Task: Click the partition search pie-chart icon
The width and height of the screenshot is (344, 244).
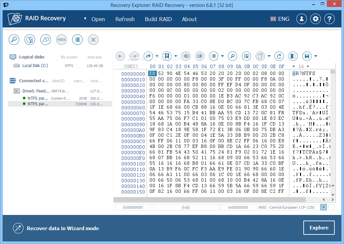Action: coord(30,40)
